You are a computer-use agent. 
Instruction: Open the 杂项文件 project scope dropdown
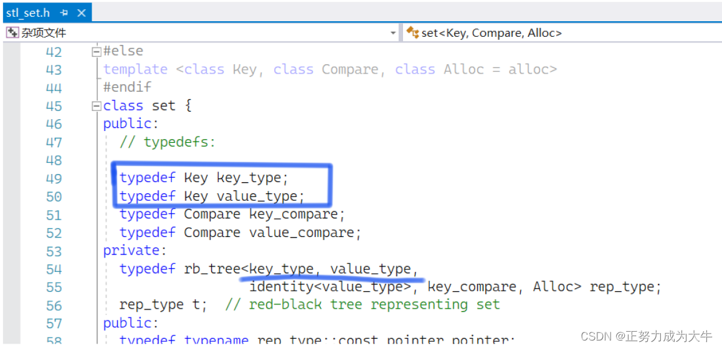(x=201, y=33)
